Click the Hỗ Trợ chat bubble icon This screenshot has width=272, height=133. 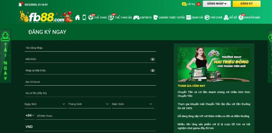(184, 4)
